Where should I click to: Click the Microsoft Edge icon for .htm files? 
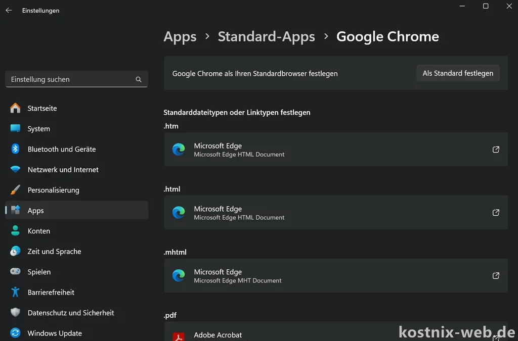(x=179, y=150)
